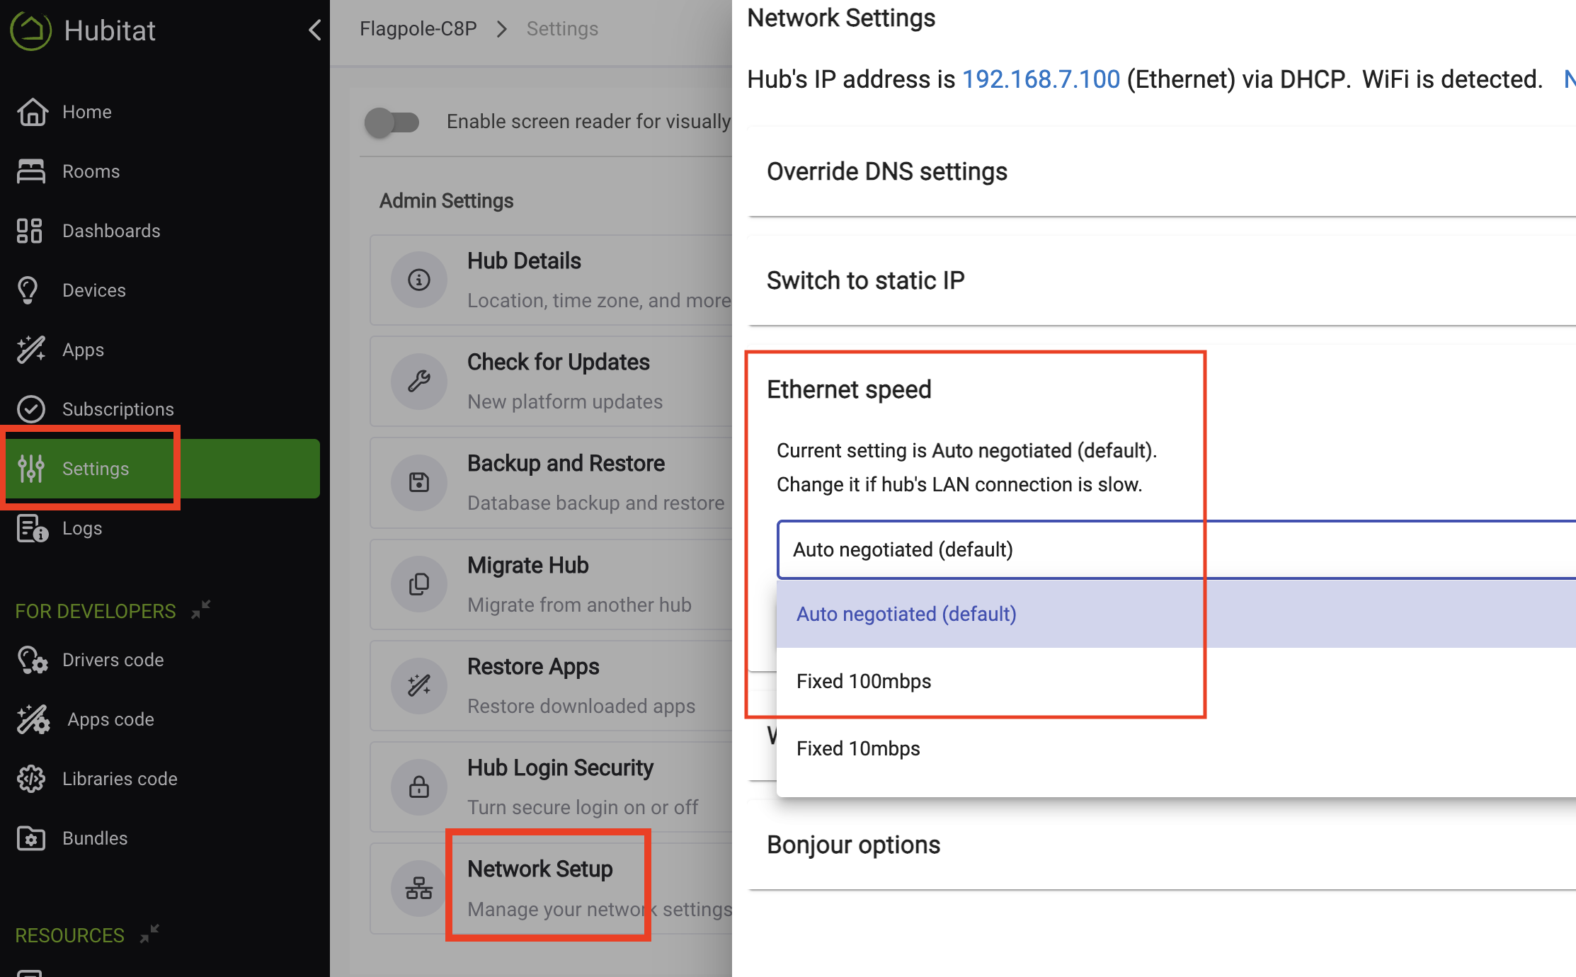Enable the screen reader toggle
The height and width of the screenshot is (977, 1576).
[x=392, y=122]
